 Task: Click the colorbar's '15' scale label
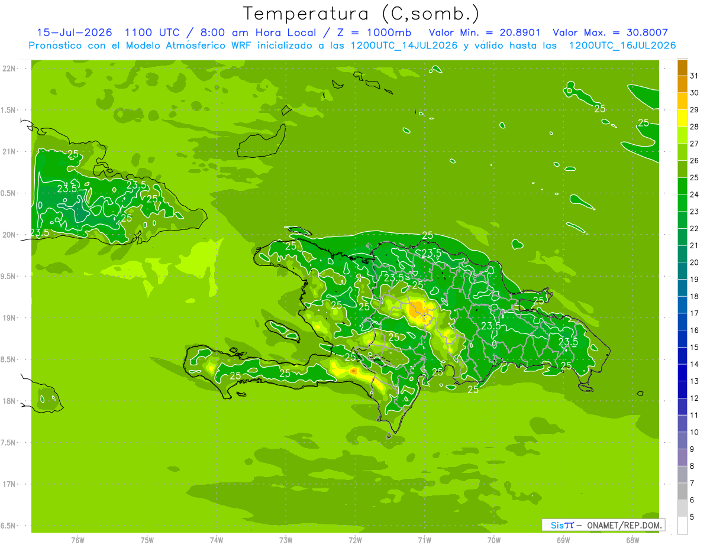click(695, 347)
